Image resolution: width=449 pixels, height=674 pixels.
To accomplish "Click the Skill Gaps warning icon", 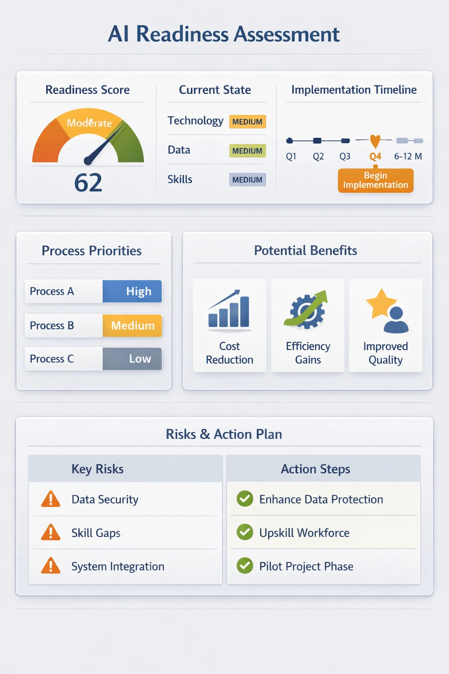I will click(x=51, y=533).
